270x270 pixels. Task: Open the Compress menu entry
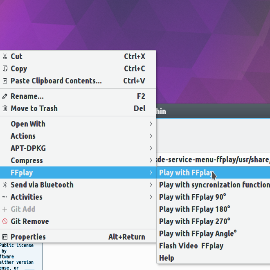pyautogui.click(x=78, y=160)
